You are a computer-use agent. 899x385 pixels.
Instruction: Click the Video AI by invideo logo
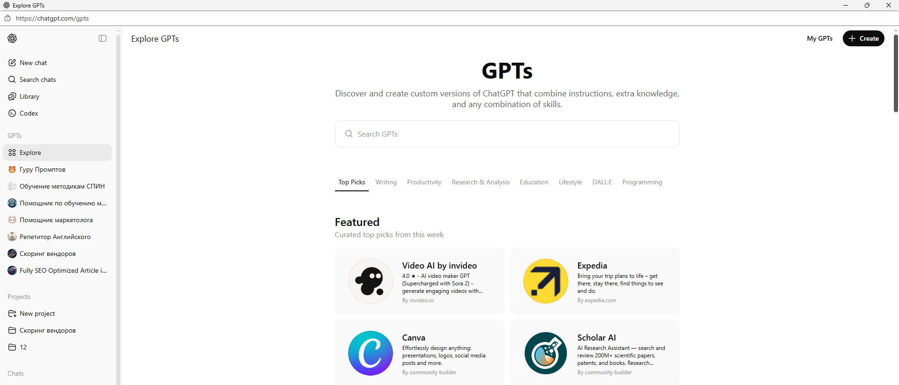tap(370, 281)
